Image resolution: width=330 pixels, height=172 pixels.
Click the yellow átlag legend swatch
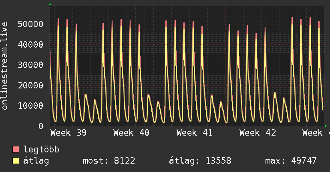coord(16,160)
